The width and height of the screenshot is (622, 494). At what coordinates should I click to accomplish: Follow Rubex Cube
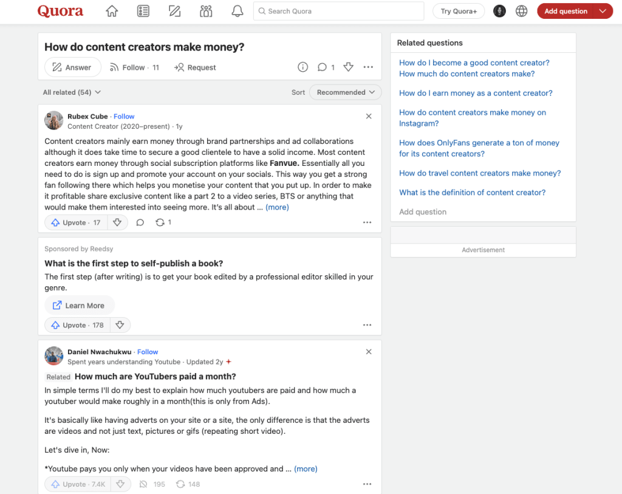point(124,116)
